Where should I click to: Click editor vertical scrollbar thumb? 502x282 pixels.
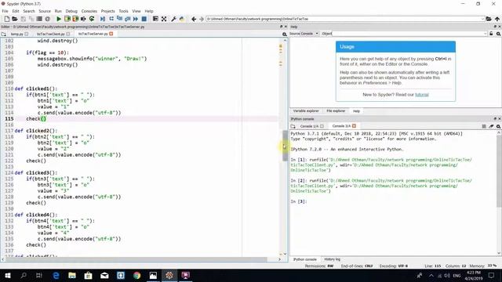point(285,146)
